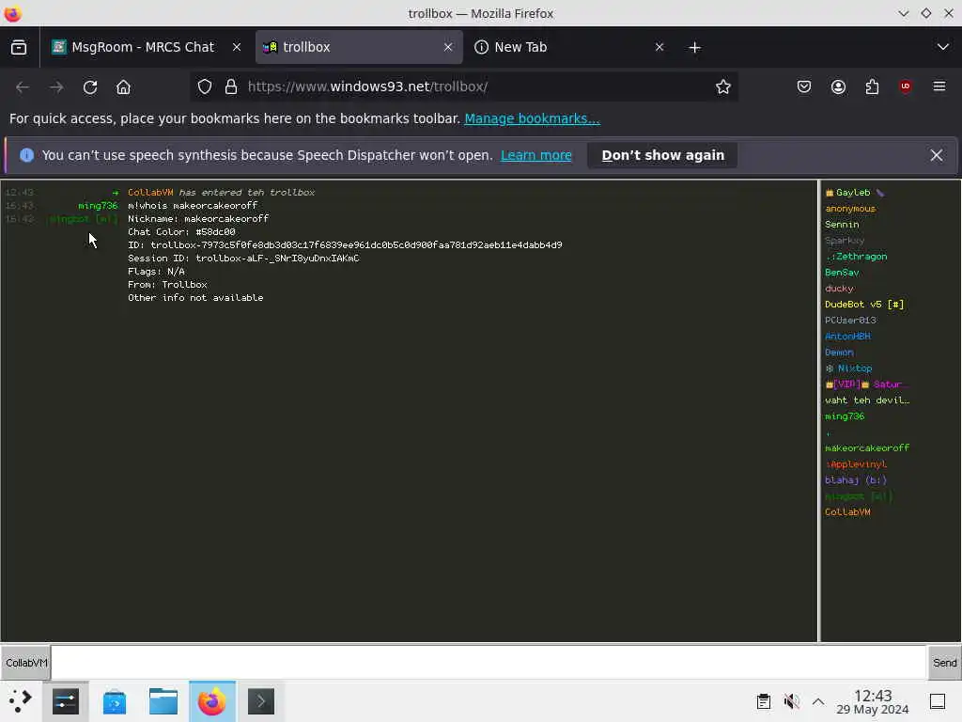The image size is (962, 722).
Task: Click Firefox icon in taskbar
Action: coord(212,701)
